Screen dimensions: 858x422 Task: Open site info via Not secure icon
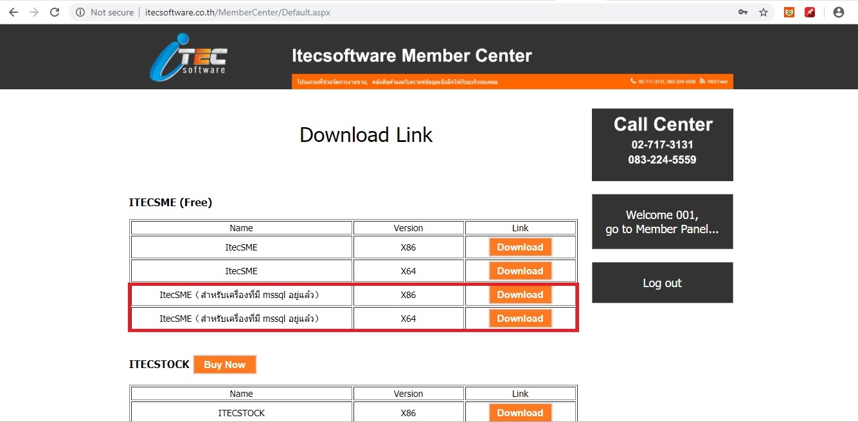coord(80,12)
